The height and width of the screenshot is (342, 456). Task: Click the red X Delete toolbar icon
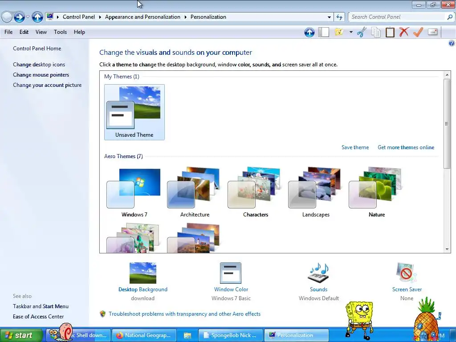point(404,32)
